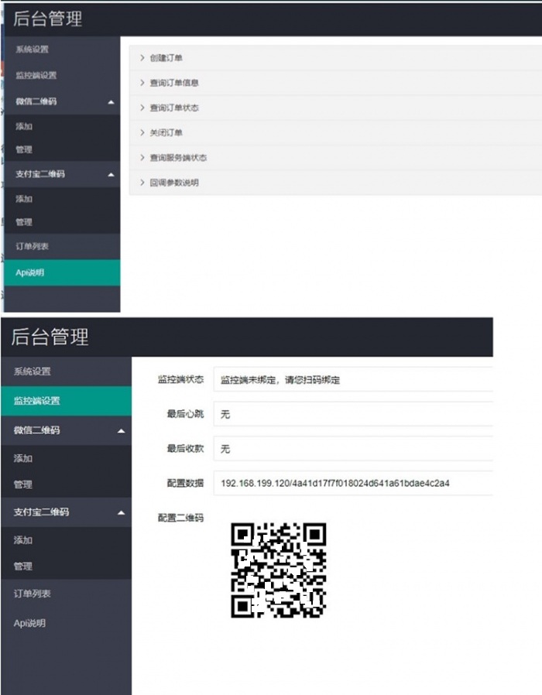Select 支付宝二维码 menu label on Api说明 screen

[40, 174]
